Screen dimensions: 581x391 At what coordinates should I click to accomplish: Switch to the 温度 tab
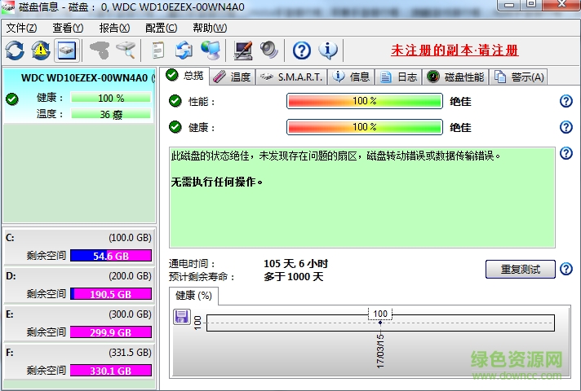[232, 77]
